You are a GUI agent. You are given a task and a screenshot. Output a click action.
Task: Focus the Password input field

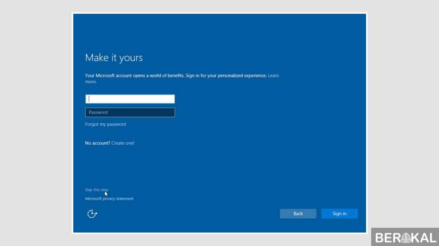click(130, 112)
